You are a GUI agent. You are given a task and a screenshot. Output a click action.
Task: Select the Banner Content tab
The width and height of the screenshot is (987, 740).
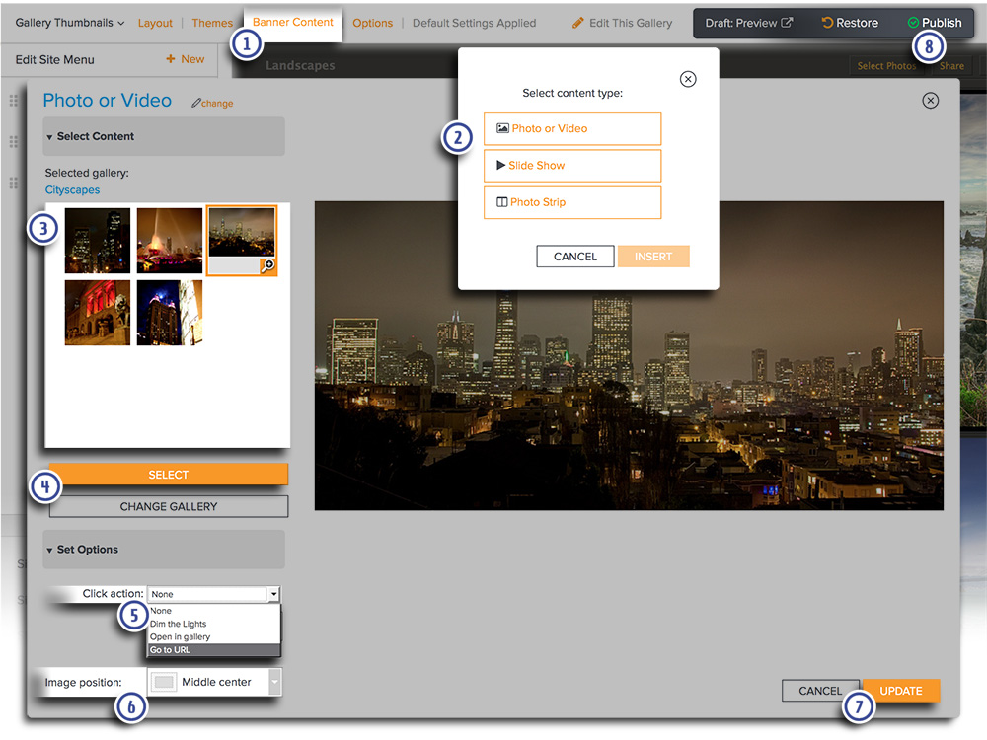point(293,22)
